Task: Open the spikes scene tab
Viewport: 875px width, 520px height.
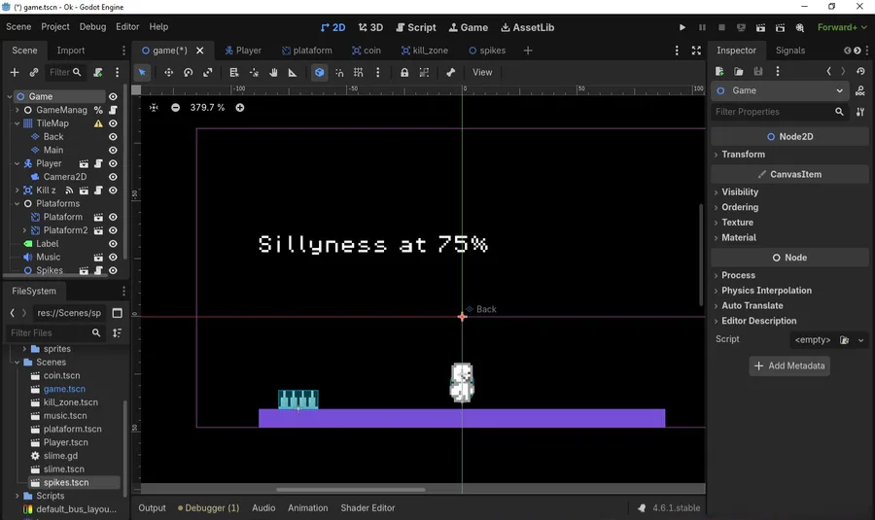Action: [487, 51]
